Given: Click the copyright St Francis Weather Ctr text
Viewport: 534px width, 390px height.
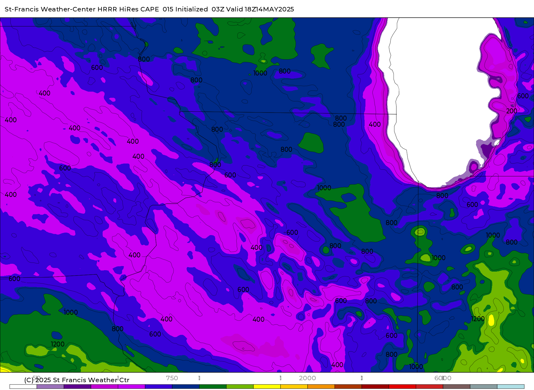Looking at the screenshot, I should [77, 380].
